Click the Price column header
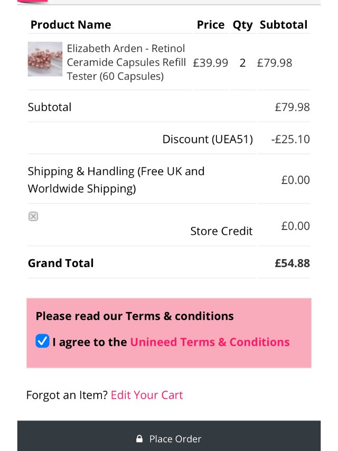 pyautogui.click(x=210, y=25)
